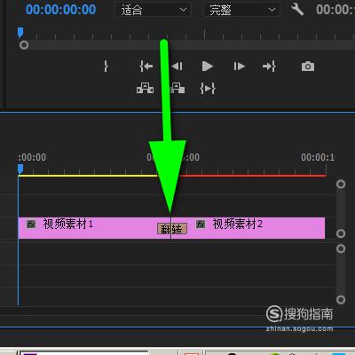Click the Lift button icon
This screenshot has height=355, width=355.
145,88
